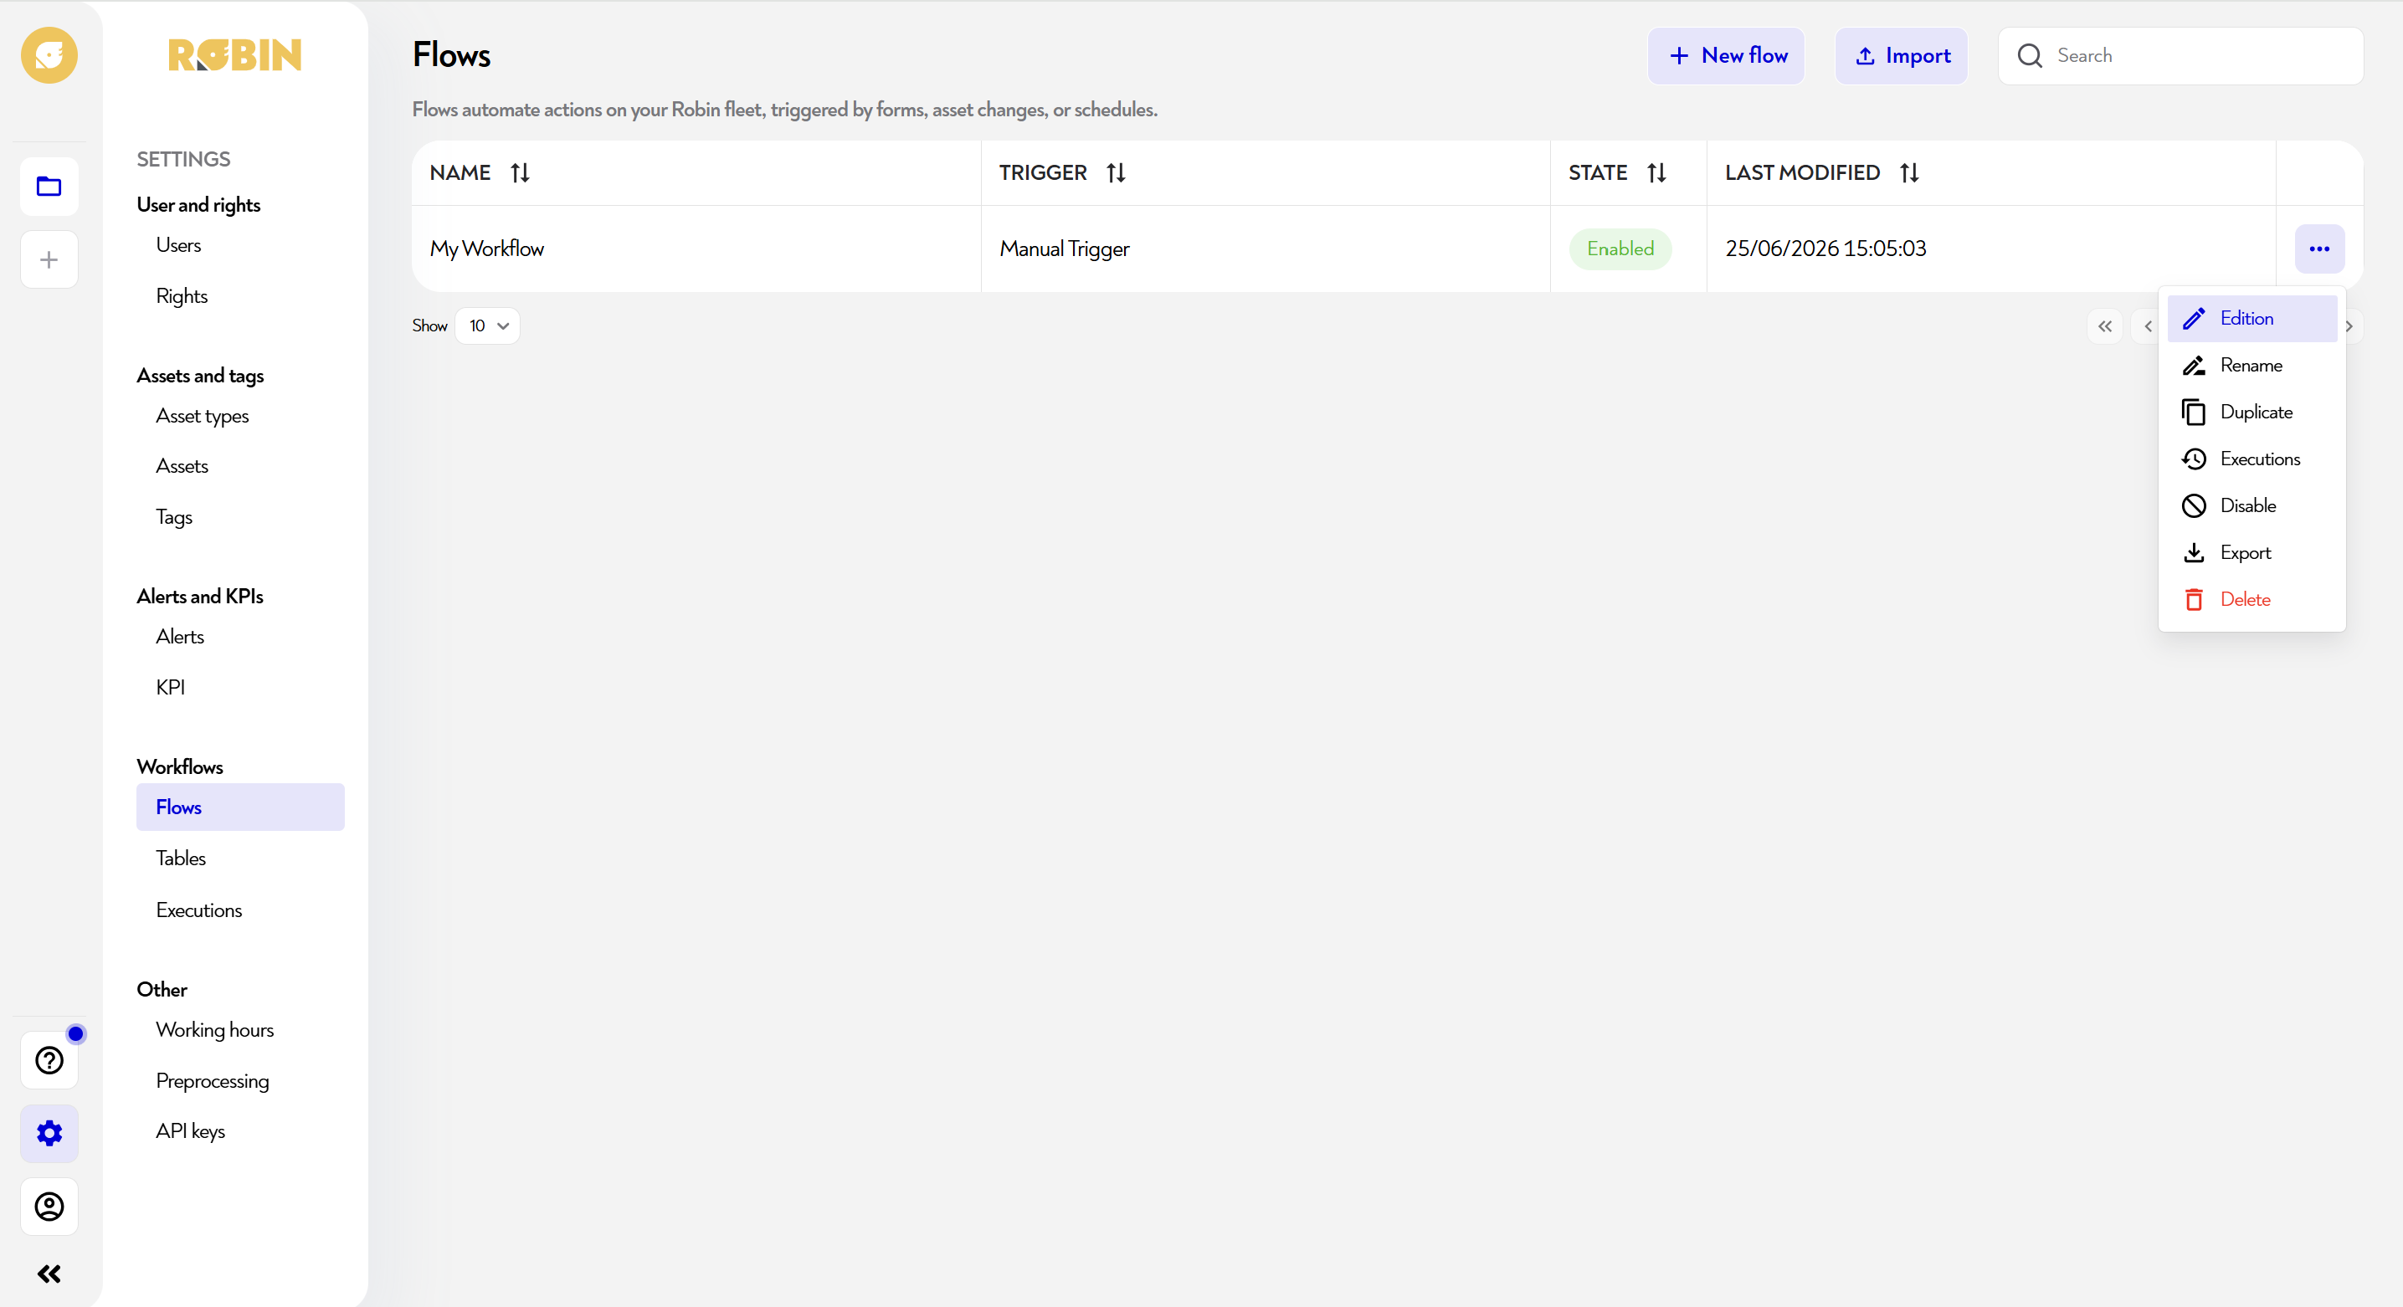
Task: Open Working hours settings
Action: [214, 1030]
